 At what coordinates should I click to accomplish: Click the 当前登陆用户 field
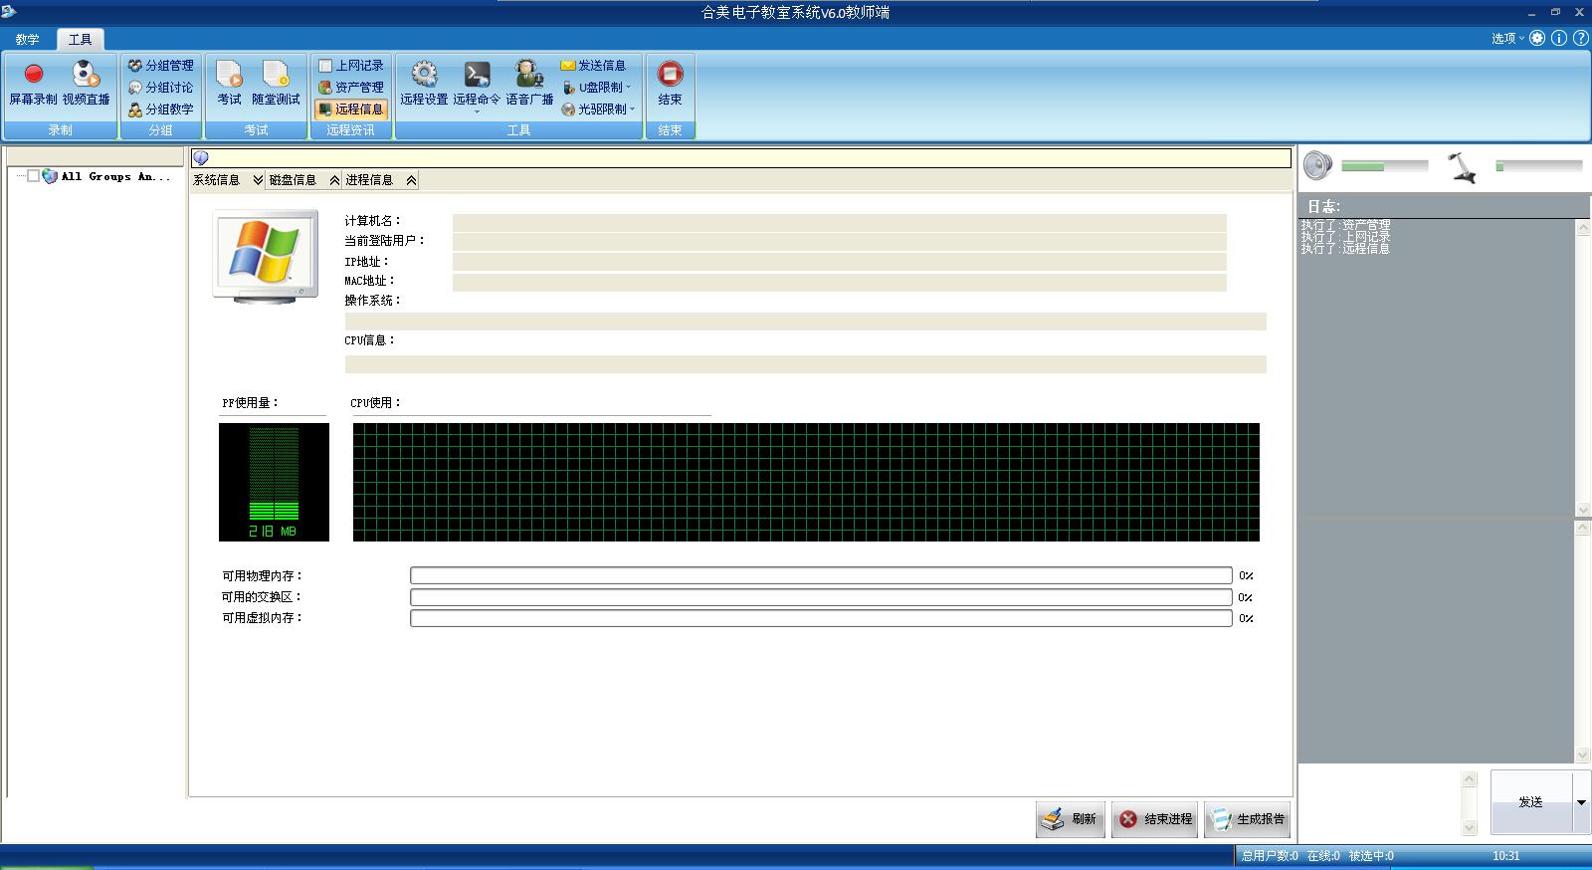839,242
